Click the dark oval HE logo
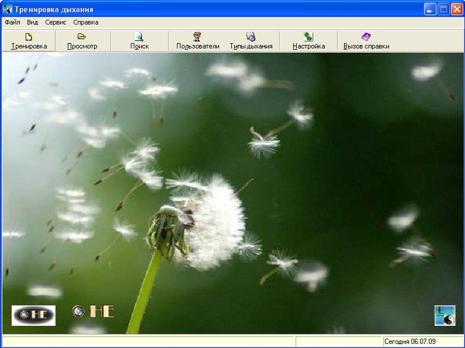 [x=33, y=316]
